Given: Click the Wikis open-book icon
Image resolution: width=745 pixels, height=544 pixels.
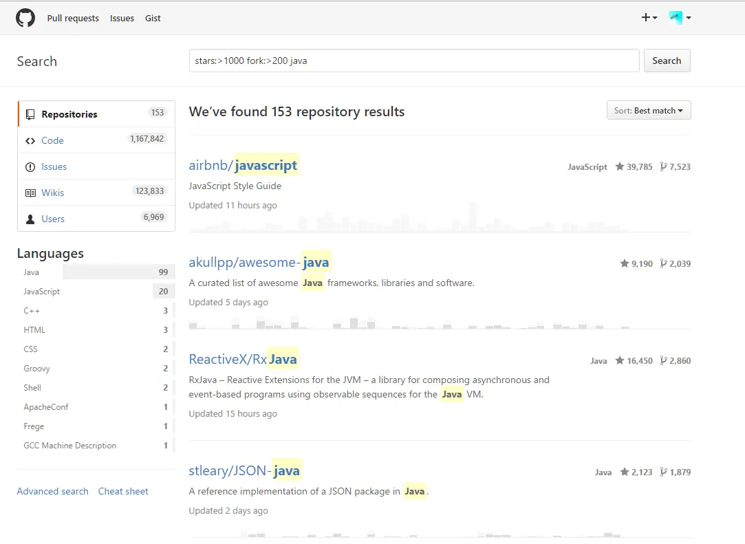Looking at the screenshot, I should (30, 193).
